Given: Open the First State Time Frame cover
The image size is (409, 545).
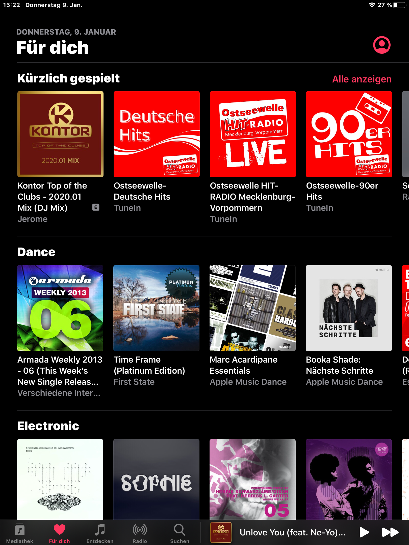Looking at the screenshot, I should coord(156,308).
